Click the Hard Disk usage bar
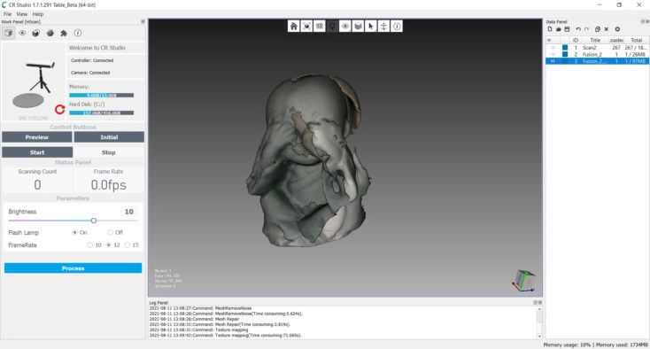 (x=101, y=112)
